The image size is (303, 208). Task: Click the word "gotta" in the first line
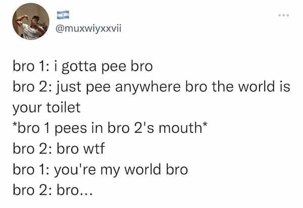(79, 67)
